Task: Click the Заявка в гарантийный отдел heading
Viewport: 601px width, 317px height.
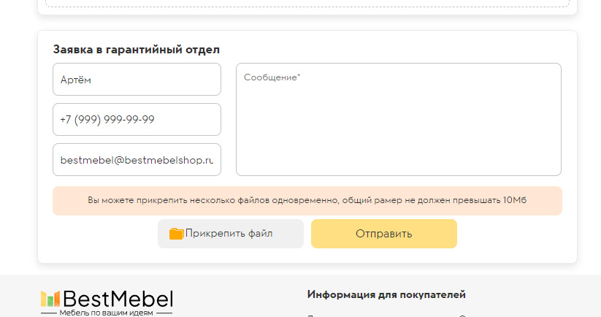Action: click(x=137, y=50)
